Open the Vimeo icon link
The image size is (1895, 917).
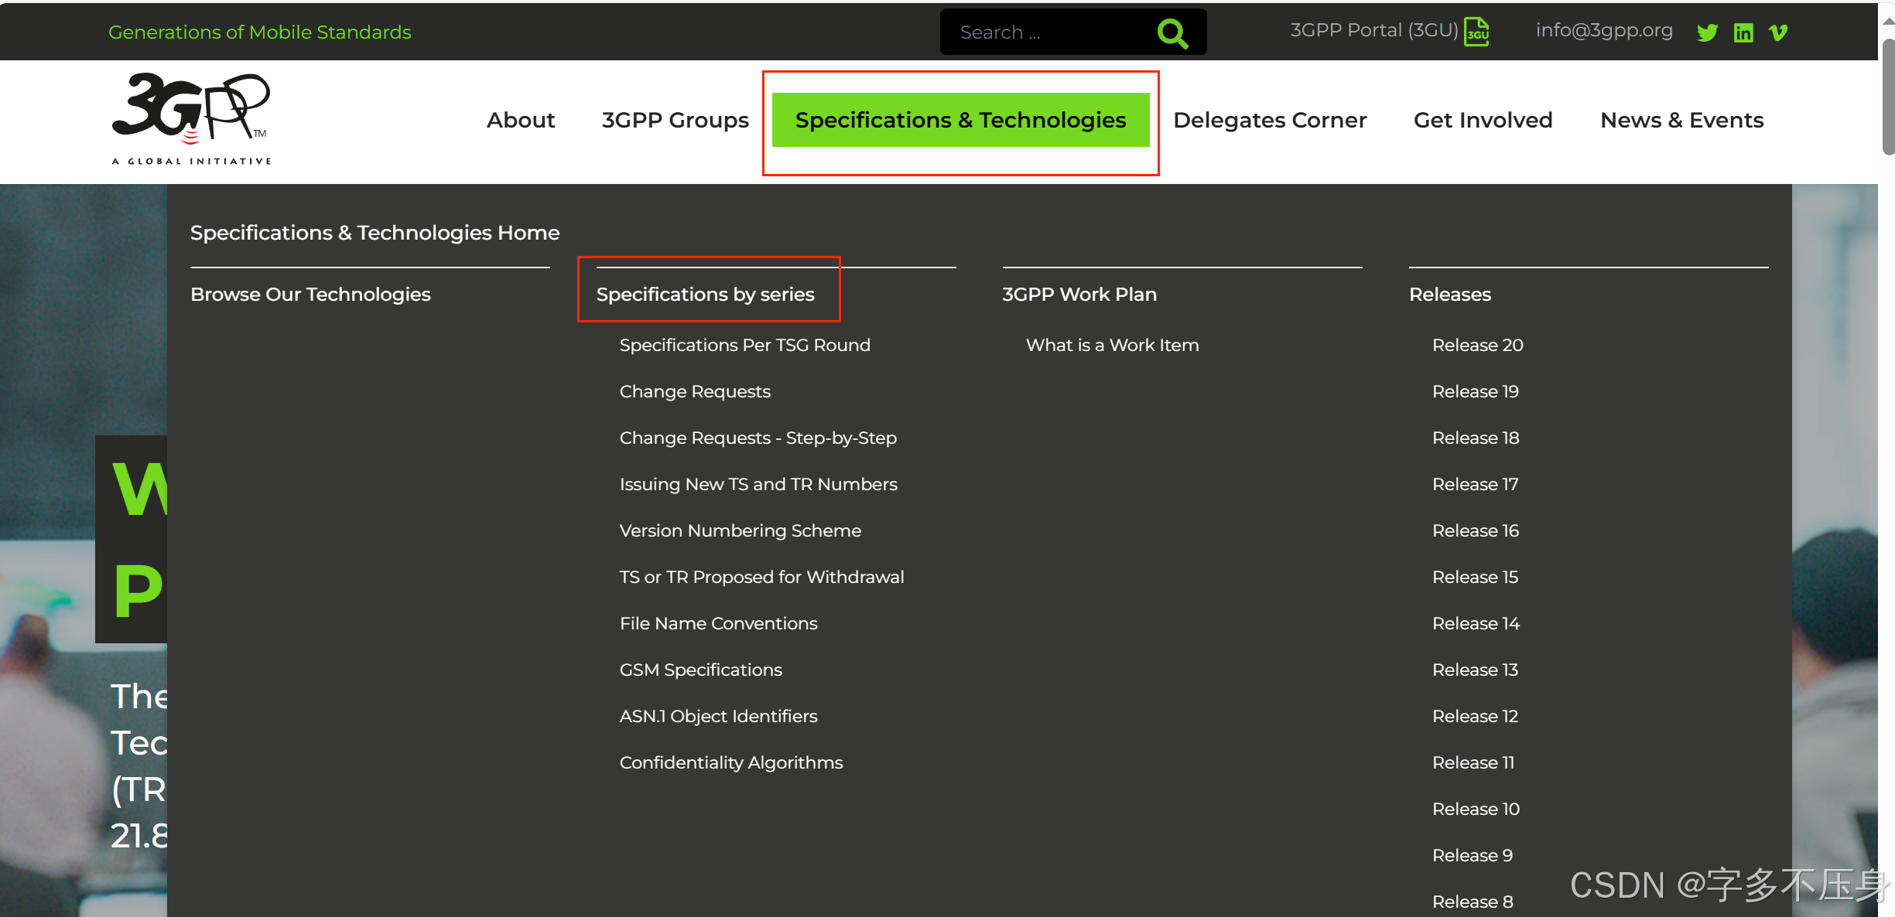click(x=1778, y=32)
